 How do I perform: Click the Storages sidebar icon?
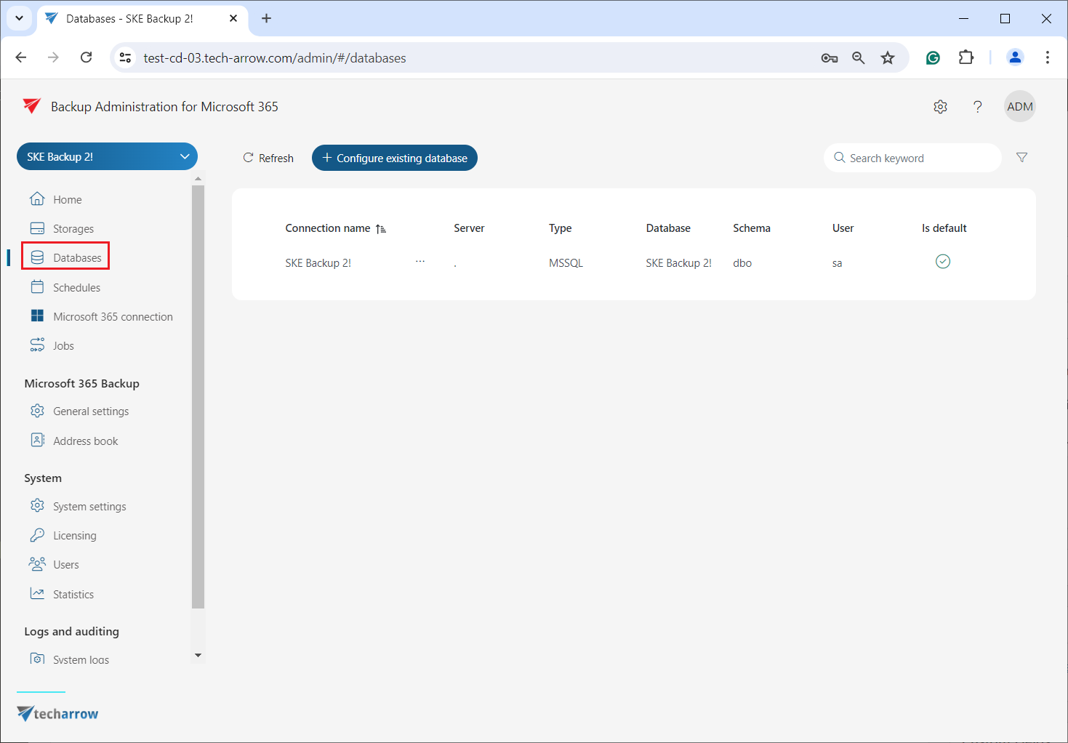pyautogui.click(x=37, y=228)
